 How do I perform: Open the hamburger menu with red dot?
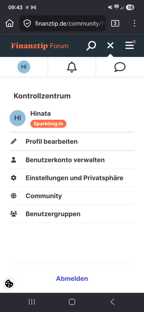click(130, 45)
